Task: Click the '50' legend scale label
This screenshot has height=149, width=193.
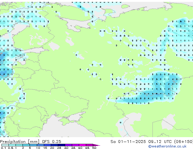Action: point(94,148)
